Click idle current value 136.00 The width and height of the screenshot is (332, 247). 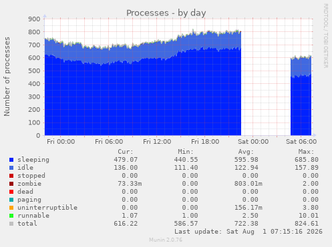[126, 168]
